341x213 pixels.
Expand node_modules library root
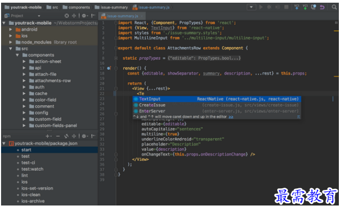click(x=10, y=42)
